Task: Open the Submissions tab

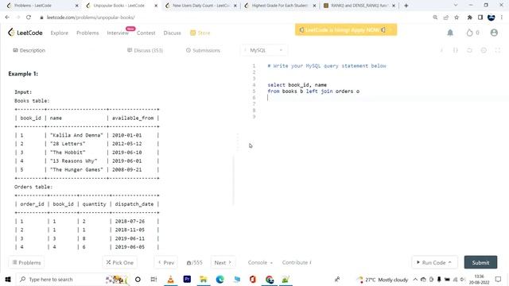Action: tap(204, 50)
